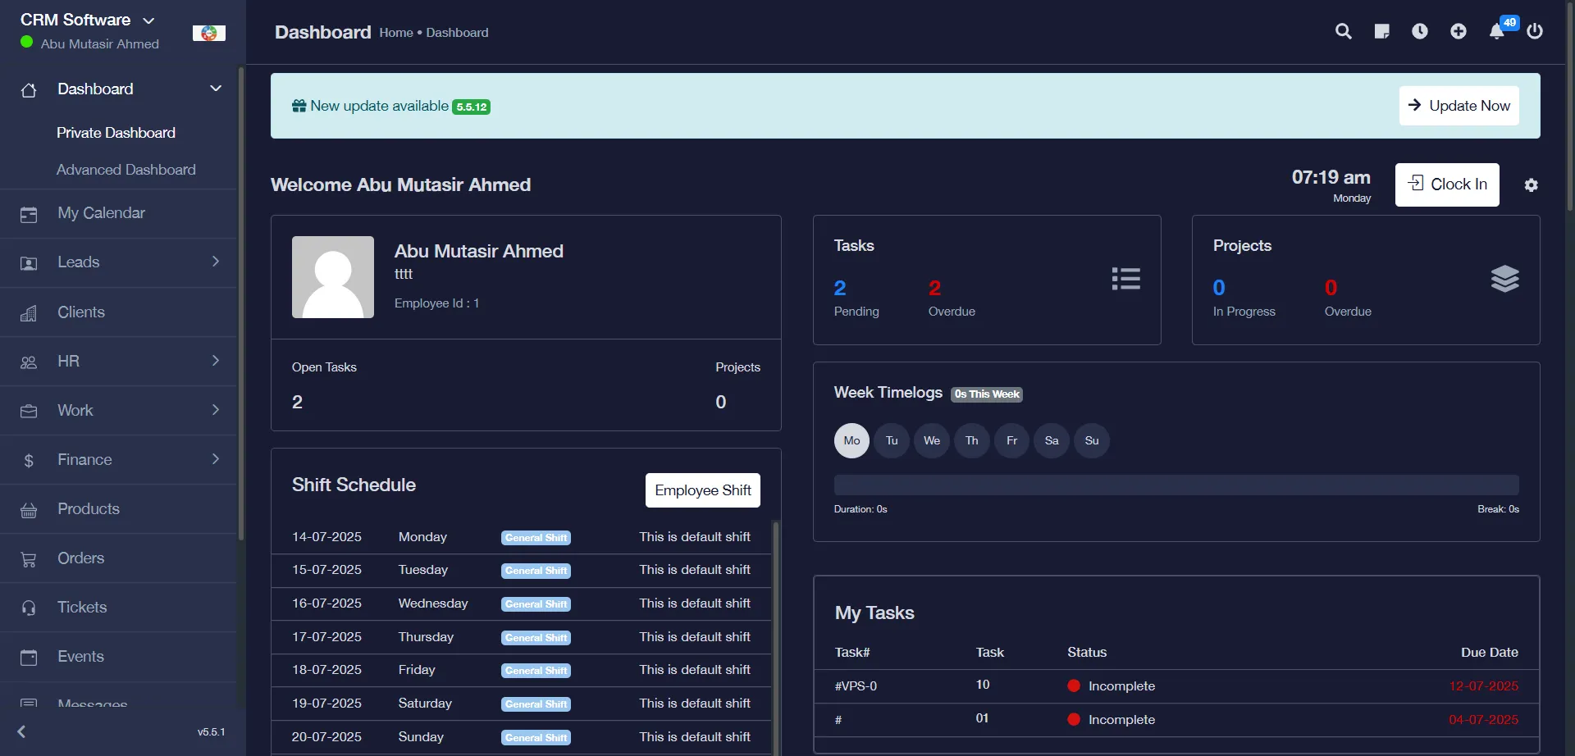
Task: Click the timer clock icon in header
Action: tap(1419, 31)
